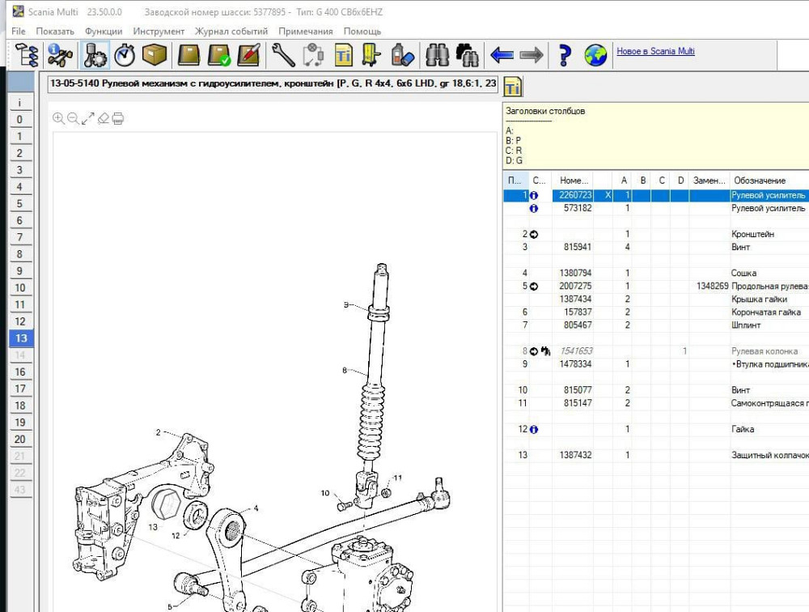Image resolution: width=809 pixels, height=612 pixels.
Task: Select the part row with number 1380794
Action: 577,273
